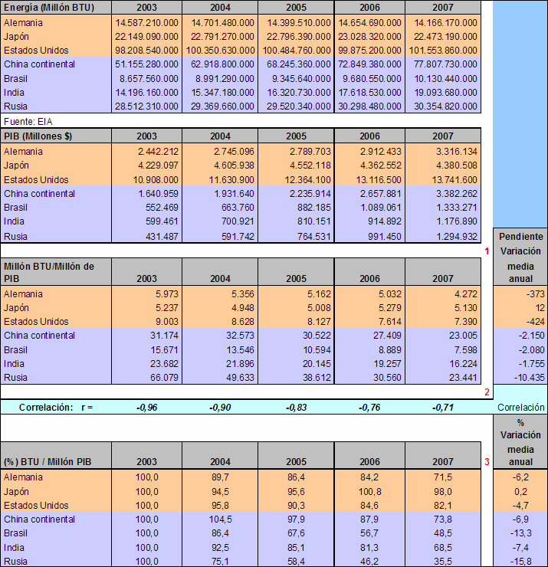548x567 pixels.
Task: Select Alemania's 2003 energy value 14.587.210.000
Action: click(146, 23)
